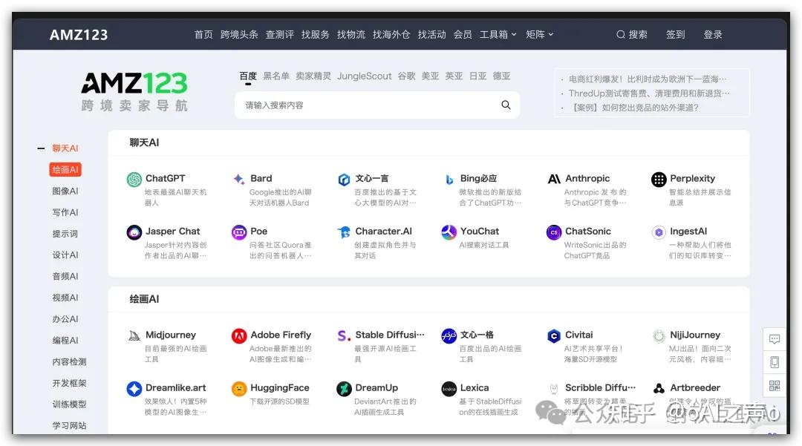
Task: Open HuggingFace from the painting AI section
Action: (x=239, y=387)
